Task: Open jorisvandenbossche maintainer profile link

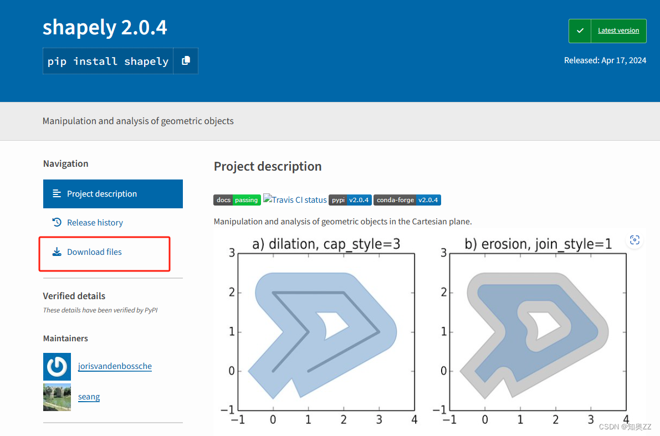Action: tap(115, 366)
